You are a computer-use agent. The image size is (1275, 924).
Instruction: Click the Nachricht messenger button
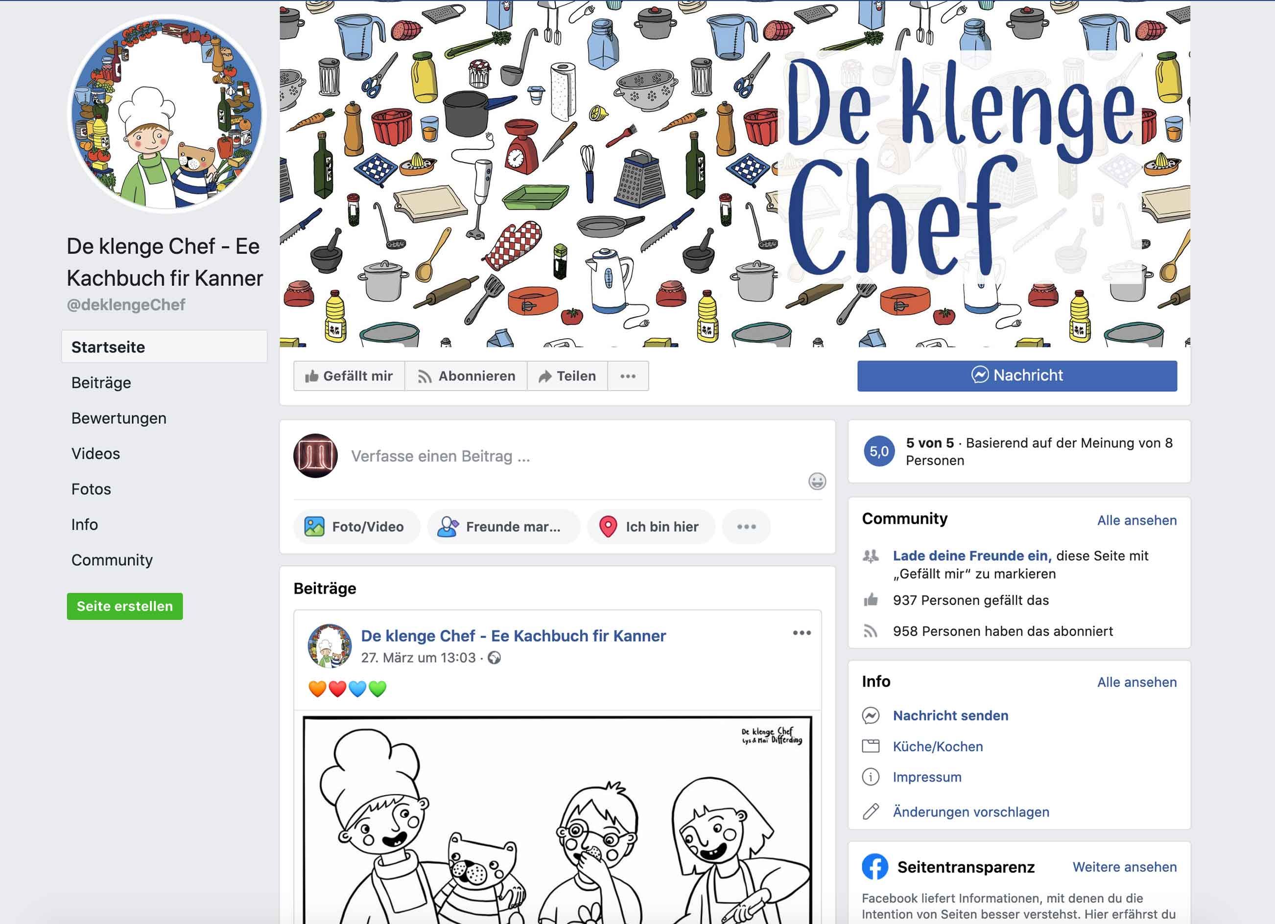click(x=1017, y=375)
